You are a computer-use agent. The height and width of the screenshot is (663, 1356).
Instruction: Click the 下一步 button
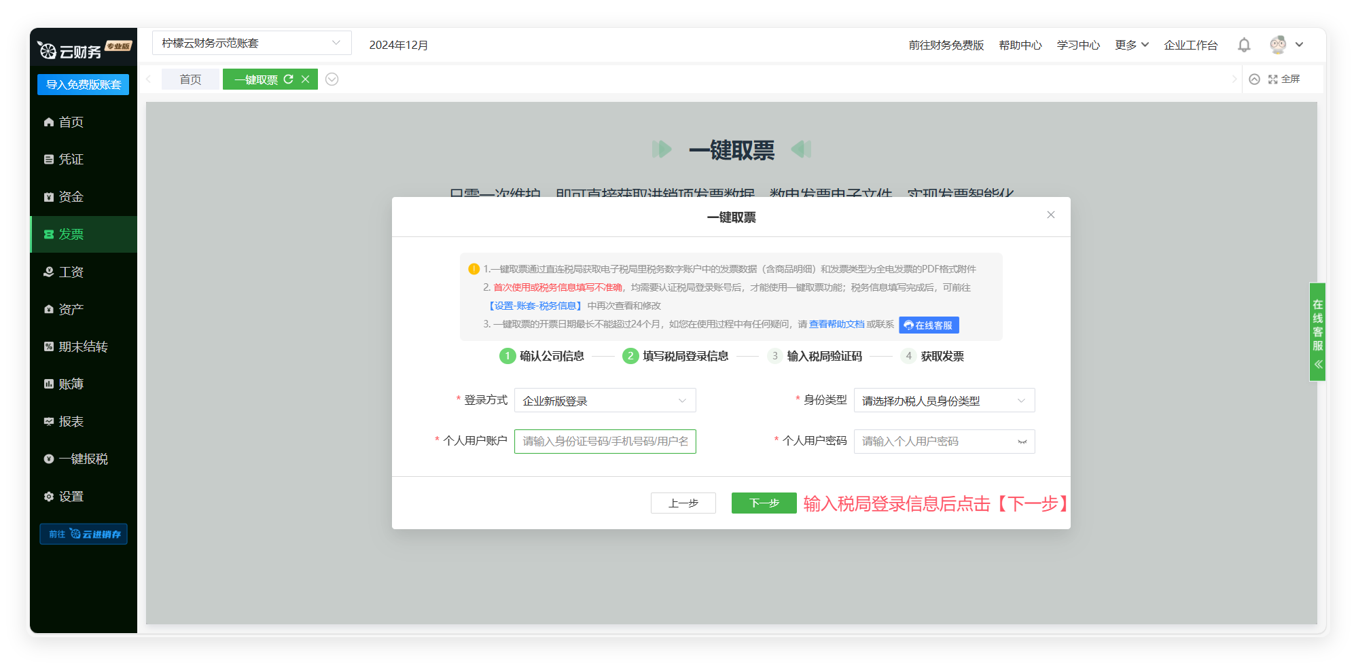(764, 503)
